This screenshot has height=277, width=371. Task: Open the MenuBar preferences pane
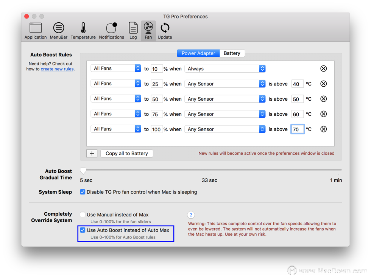[58, 31]
